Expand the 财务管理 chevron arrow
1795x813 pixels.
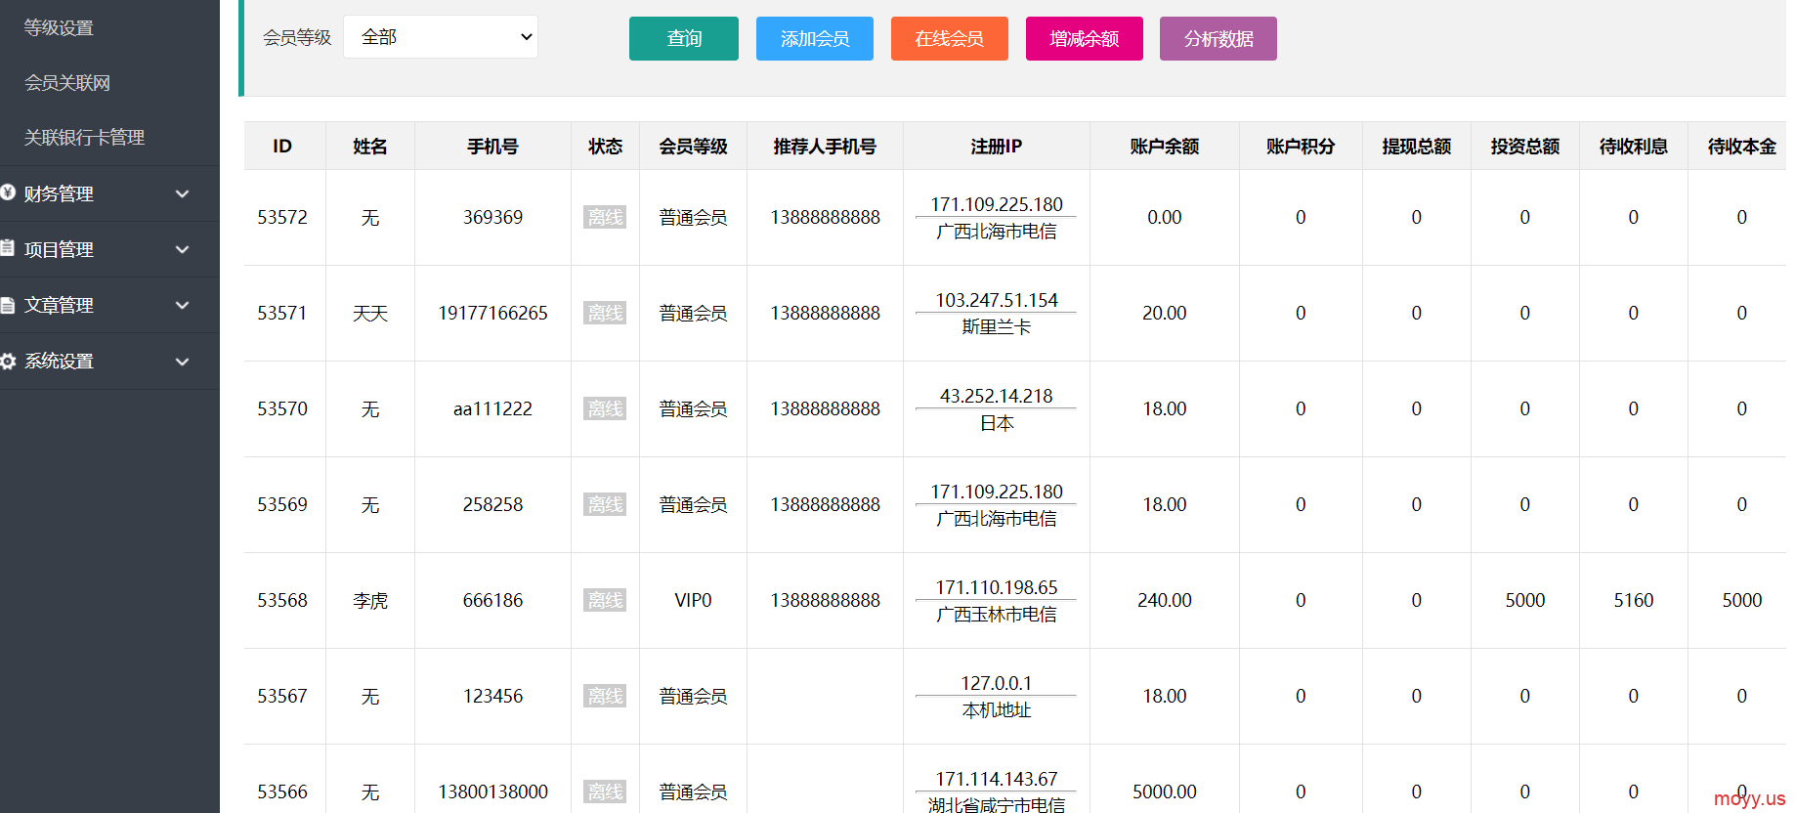[182, 194]
